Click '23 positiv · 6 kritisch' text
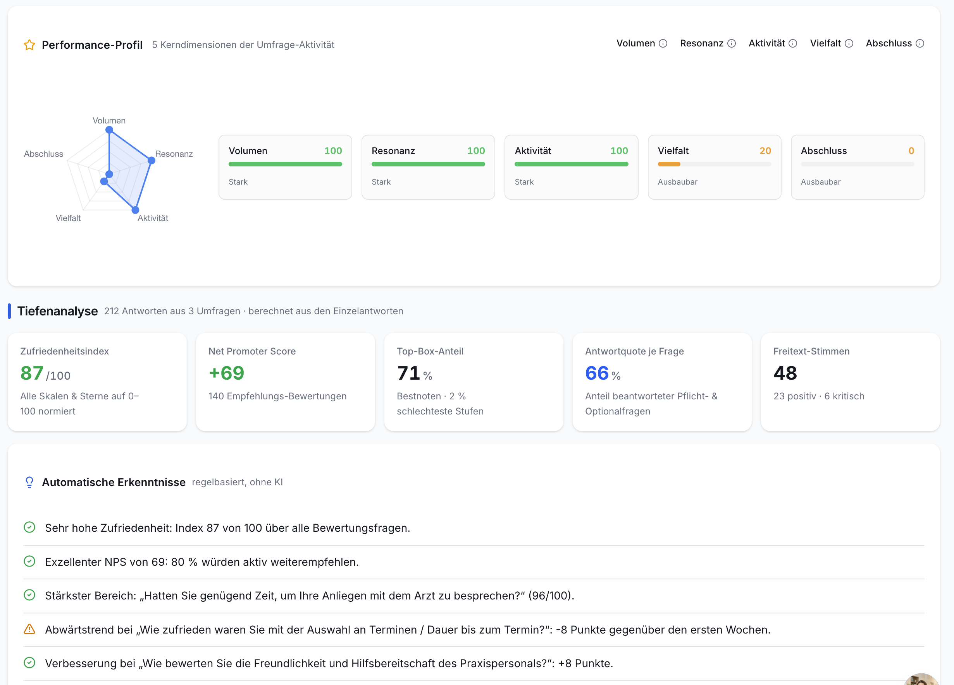Viewport: 954px width, 685px height. pos(819,396)
